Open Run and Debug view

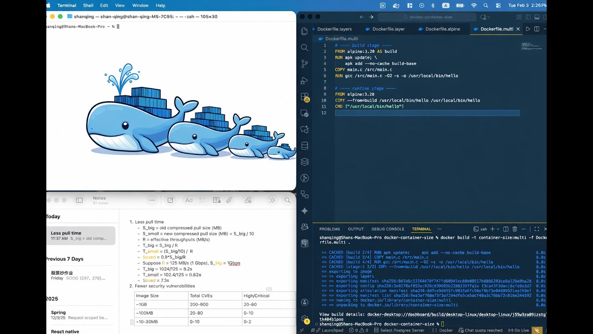click(304, 80)
